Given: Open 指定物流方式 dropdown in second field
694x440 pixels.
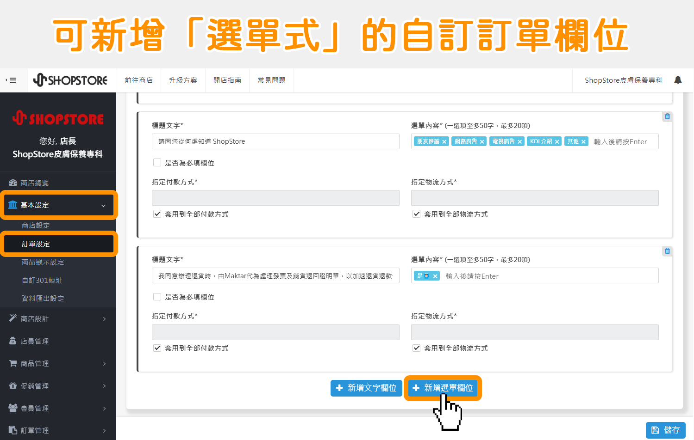Looking at the screenshot, I should pos(535,332).
